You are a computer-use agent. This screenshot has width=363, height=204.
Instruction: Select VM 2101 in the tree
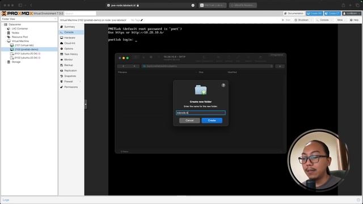coord(24,45)
